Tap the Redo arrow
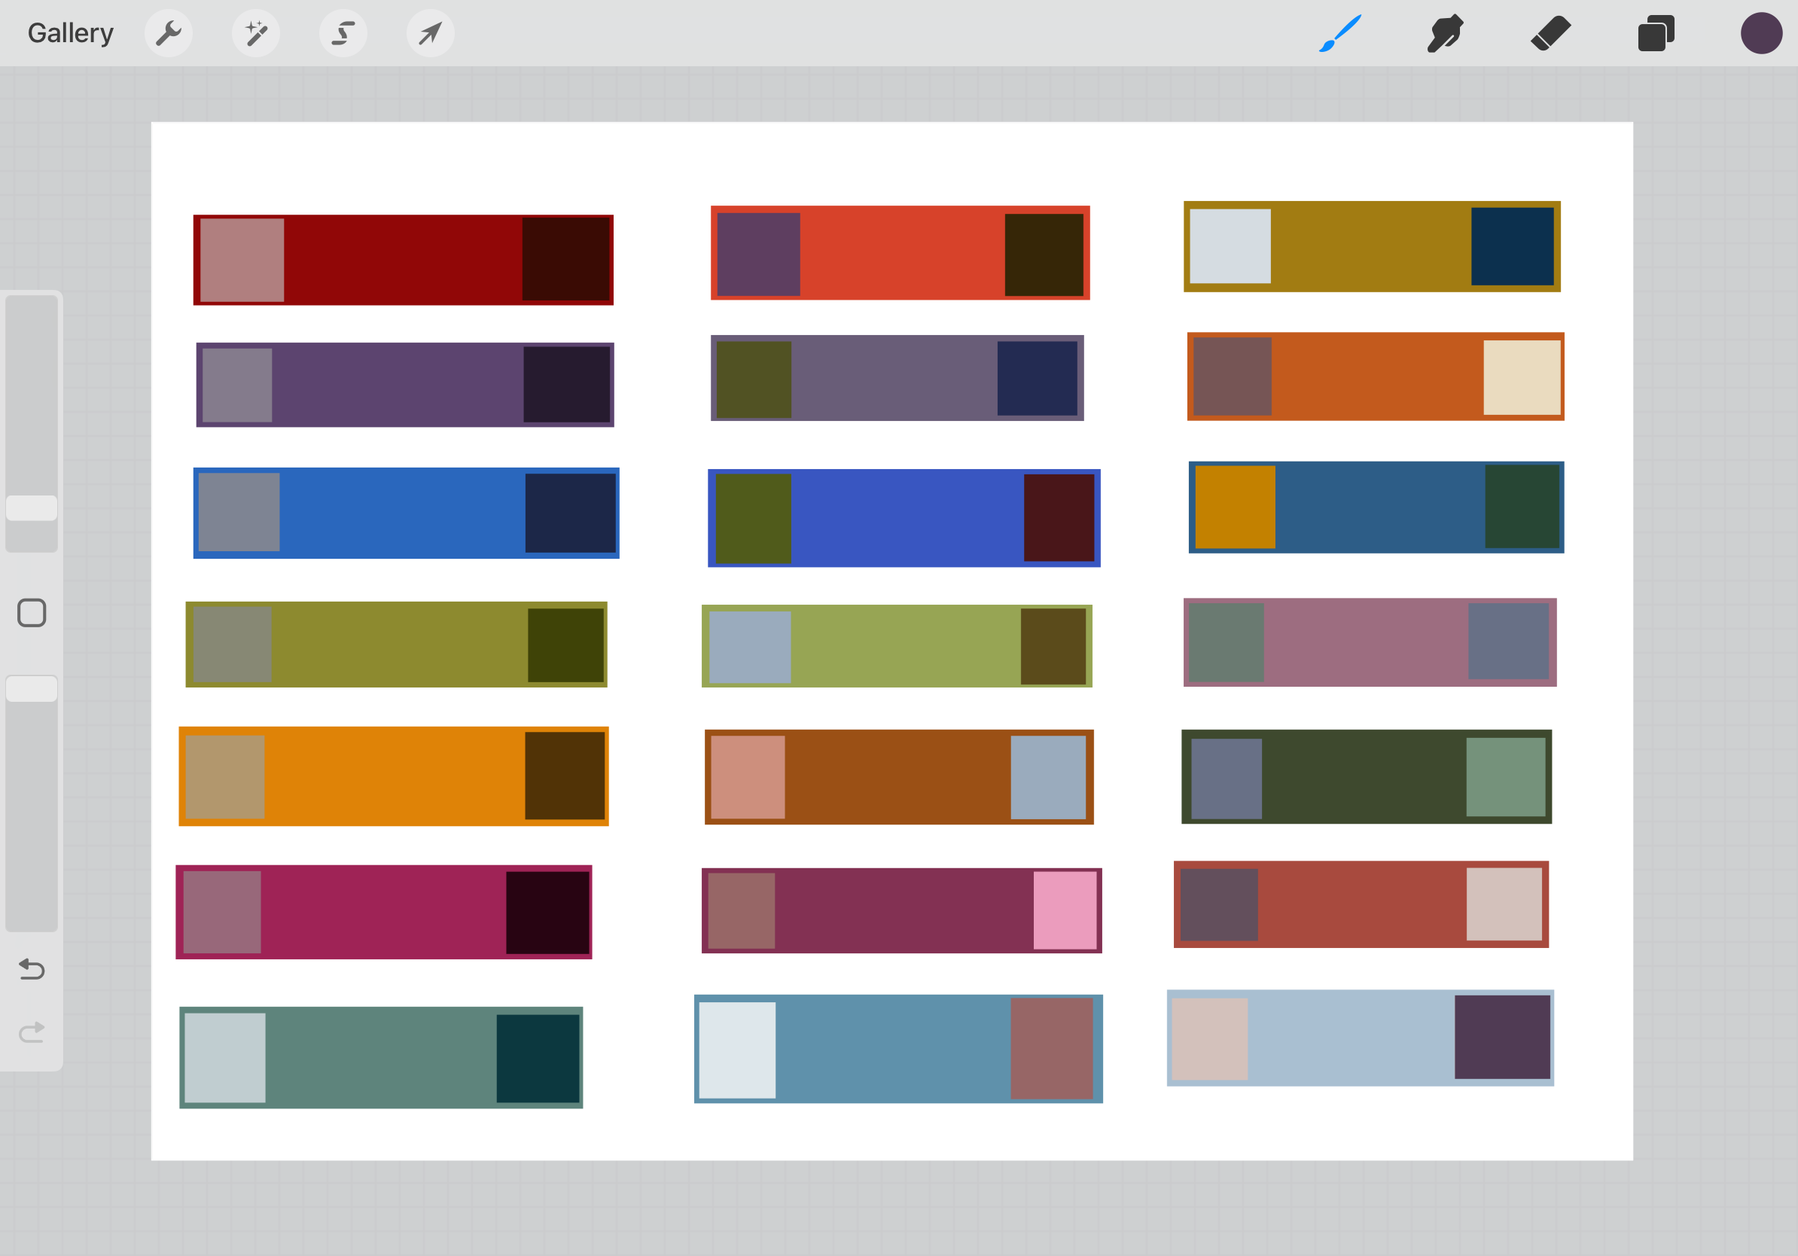The image size is (1798, 1256). pyautogui.click(x=32, y=1032)
